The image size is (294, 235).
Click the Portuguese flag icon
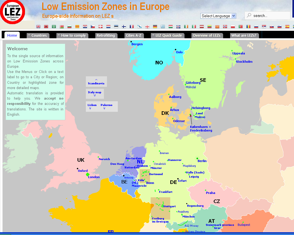pyautogui.click(x=241, y=27)
